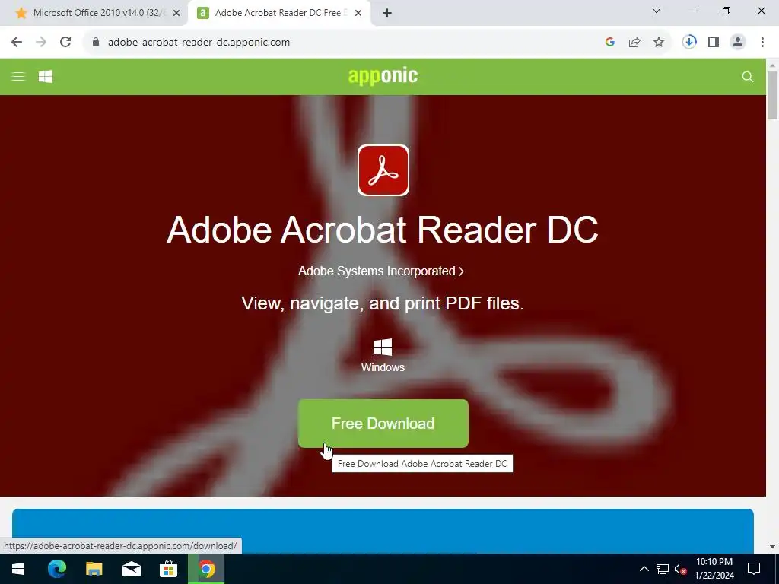
Task: Click the address bar URL
Action: point(199,43)
